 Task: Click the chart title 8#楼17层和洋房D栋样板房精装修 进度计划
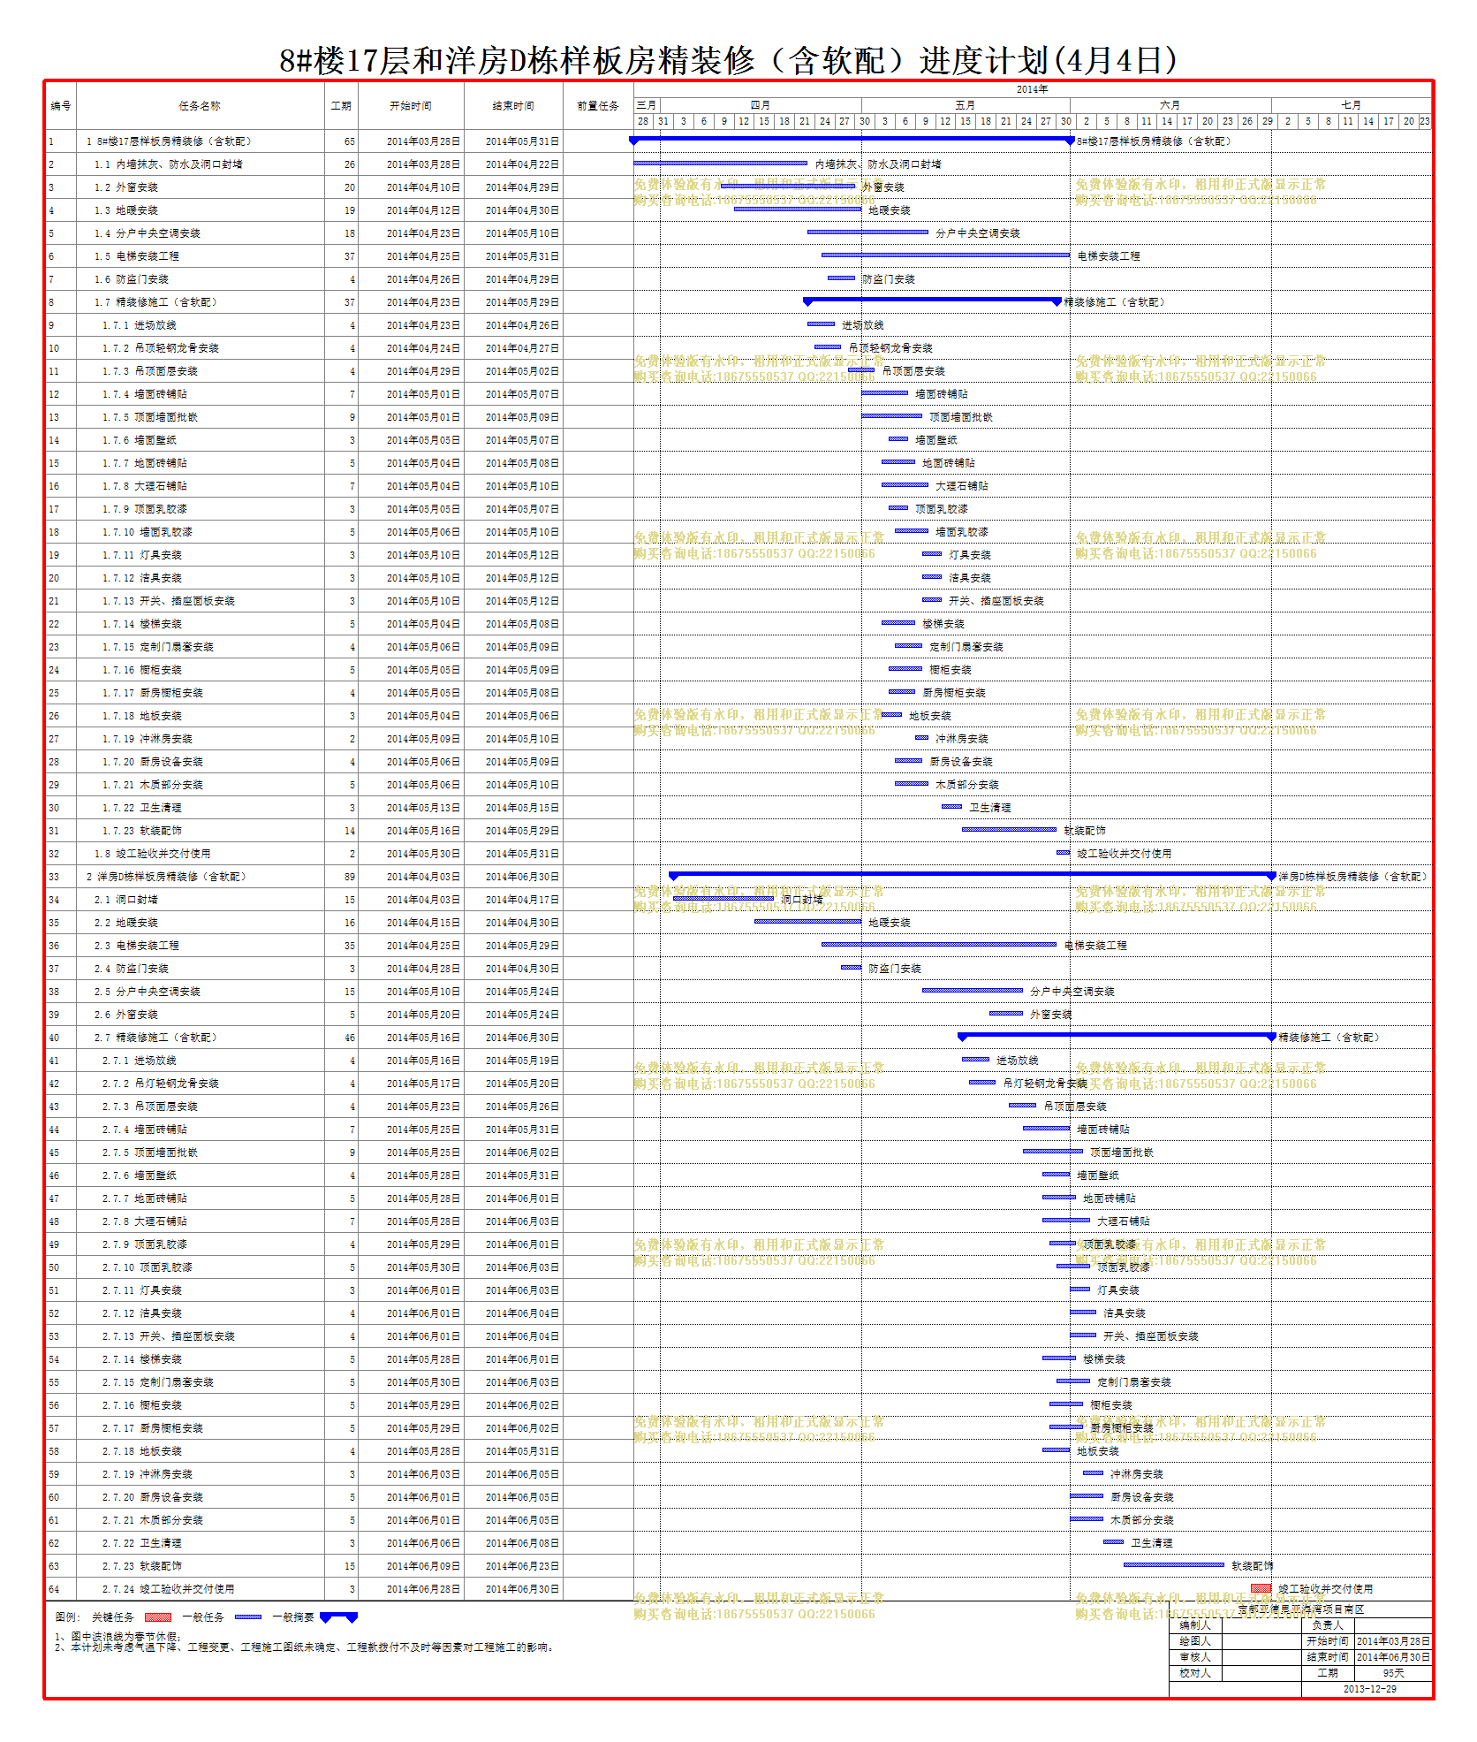click(728, 60)
